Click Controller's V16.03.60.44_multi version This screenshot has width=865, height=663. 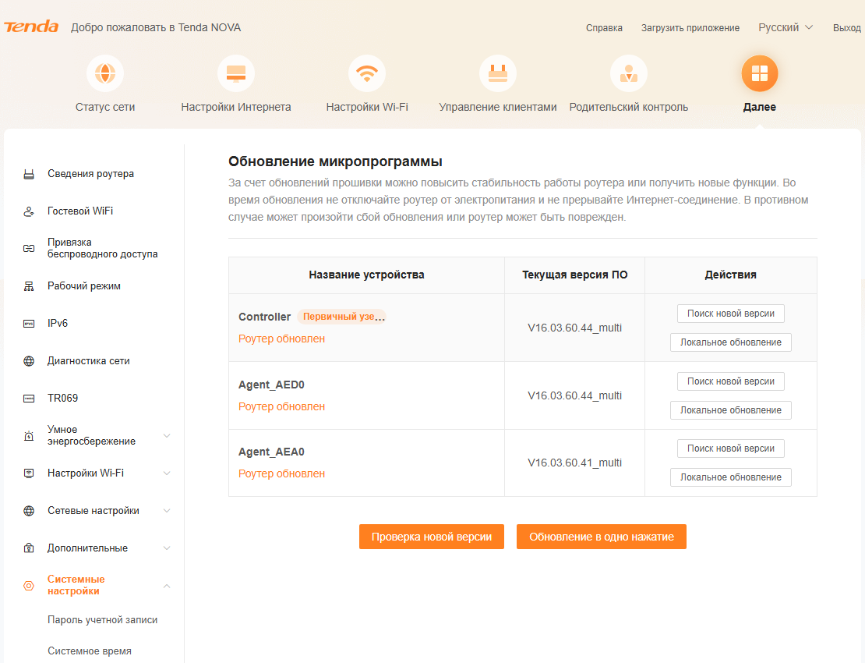pos(574,328)
